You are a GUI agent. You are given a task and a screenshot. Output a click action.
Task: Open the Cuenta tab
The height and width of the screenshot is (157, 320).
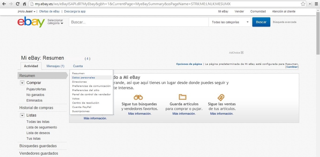click(78, 66)
